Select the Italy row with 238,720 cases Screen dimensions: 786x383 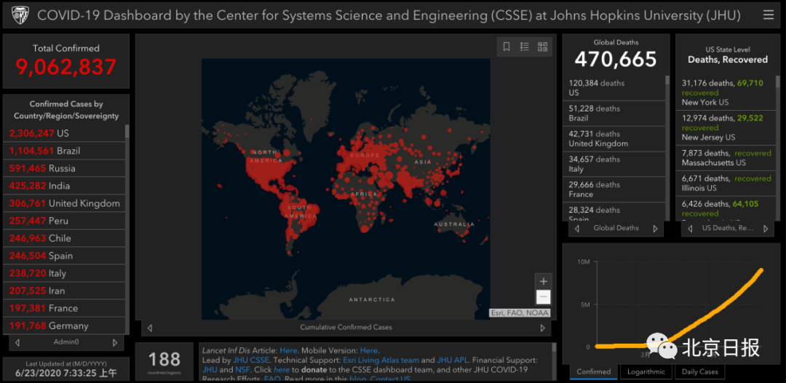64,274
